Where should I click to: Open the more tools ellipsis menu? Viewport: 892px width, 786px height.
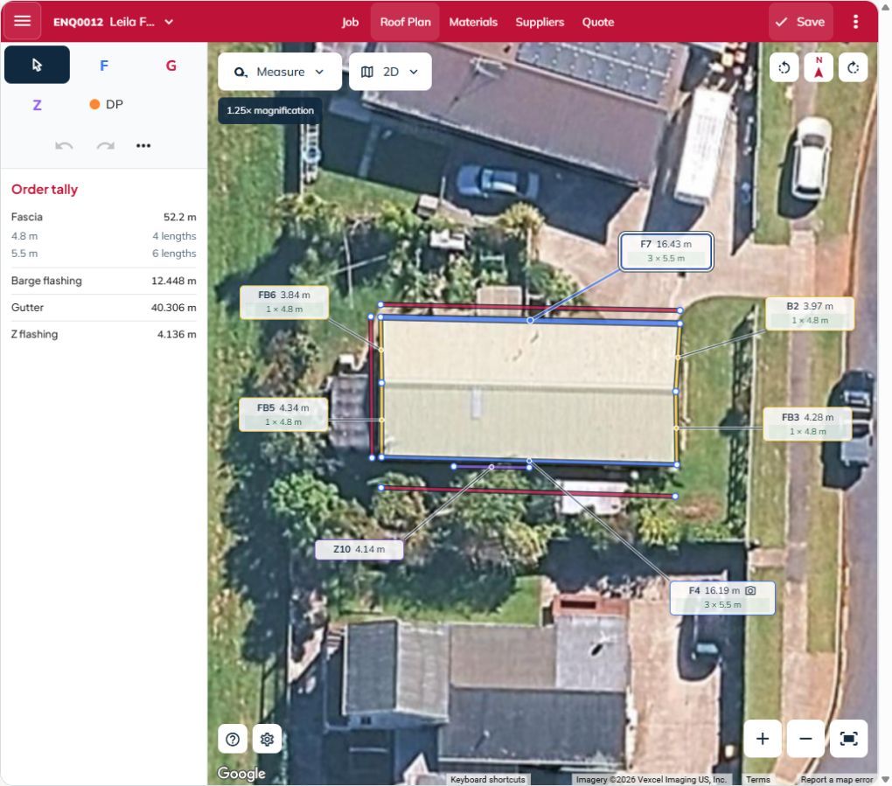point(143,146)
